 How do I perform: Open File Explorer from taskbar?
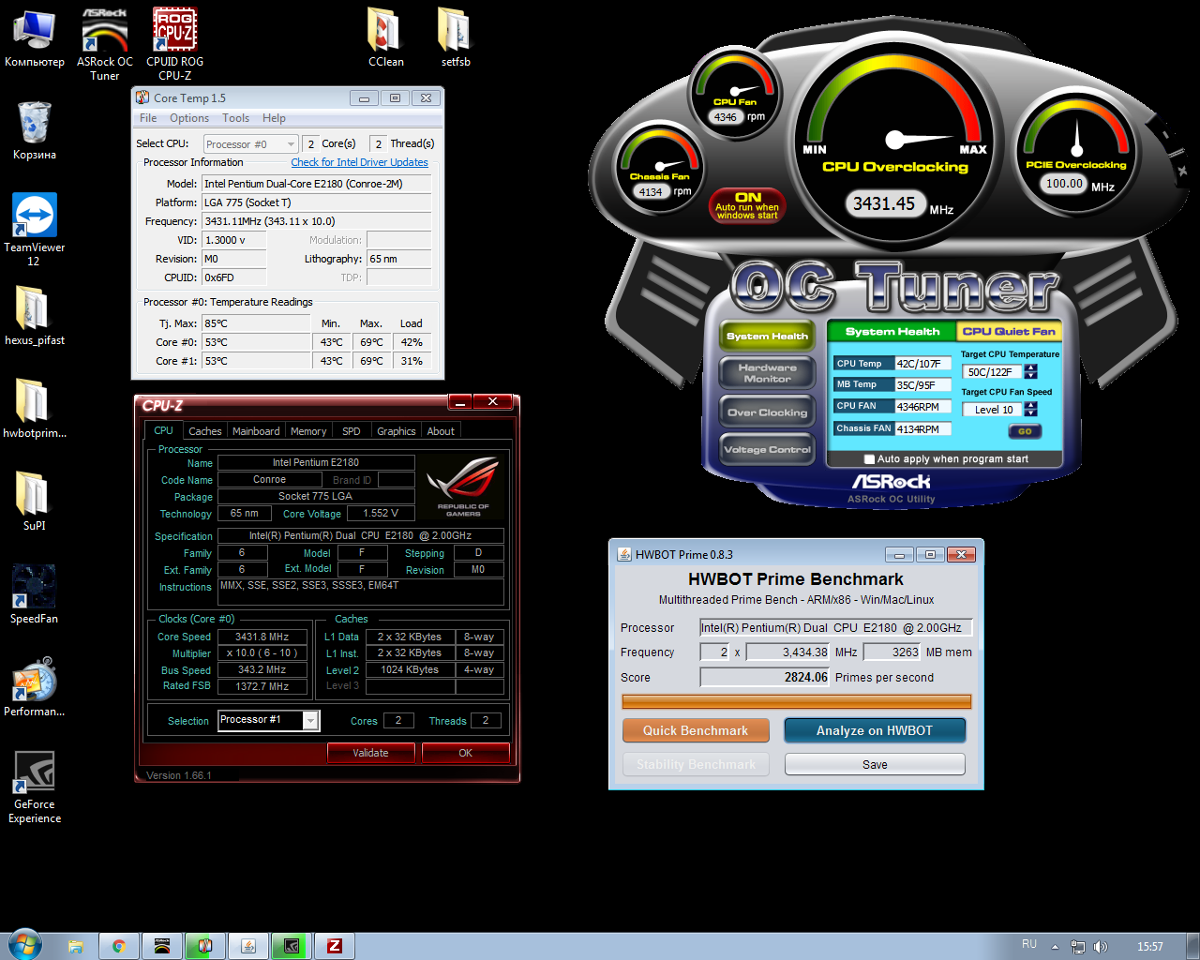[x=76, y=946]
